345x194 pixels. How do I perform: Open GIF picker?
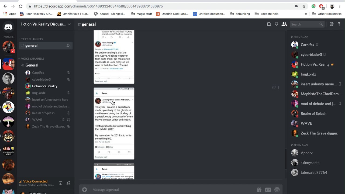[268, 190]
